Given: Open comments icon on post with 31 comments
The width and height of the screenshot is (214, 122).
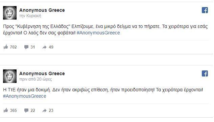Looking at the screenshot, I should 26,47.
